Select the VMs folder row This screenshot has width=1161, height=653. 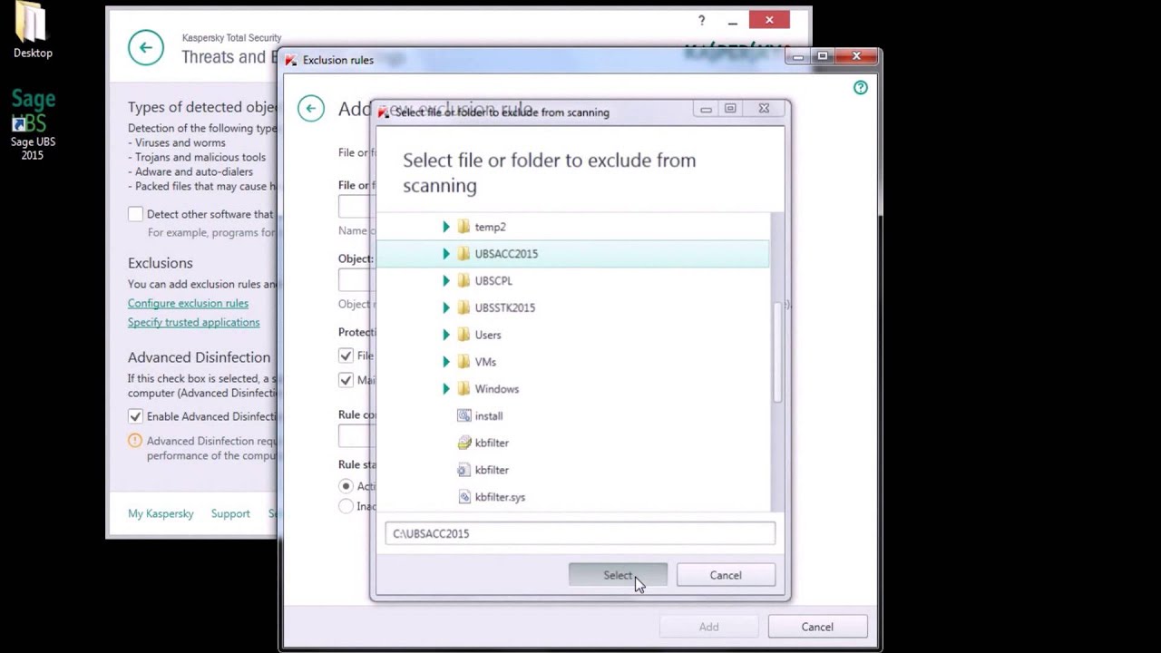point(572,362)
